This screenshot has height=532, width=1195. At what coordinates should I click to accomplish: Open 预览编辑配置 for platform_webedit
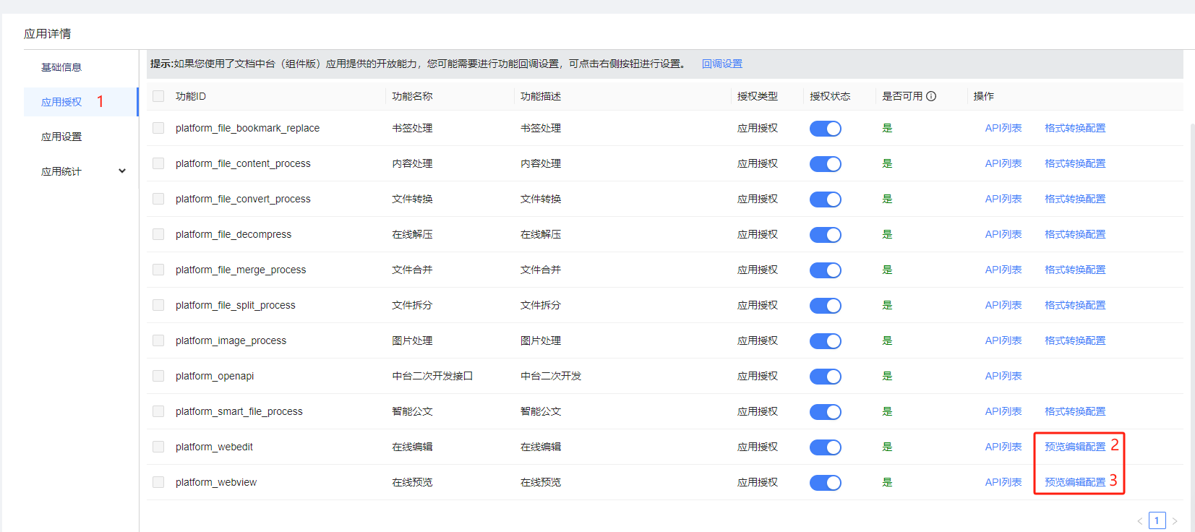coord(1074,447)
